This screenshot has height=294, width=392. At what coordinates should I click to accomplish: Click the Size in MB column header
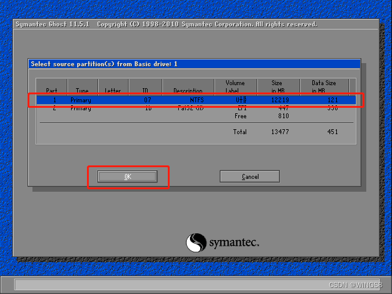278,87
